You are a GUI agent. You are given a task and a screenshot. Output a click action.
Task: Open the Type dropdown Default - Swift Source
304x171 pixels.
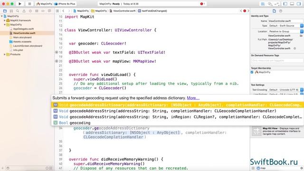tap(285, 26)
